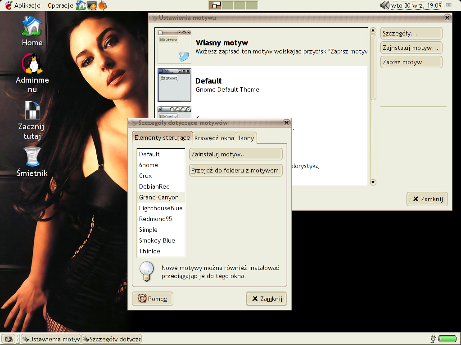Switch to the Elementy sterujące tab
Viewport: 461px width, 345px height.
162,137
